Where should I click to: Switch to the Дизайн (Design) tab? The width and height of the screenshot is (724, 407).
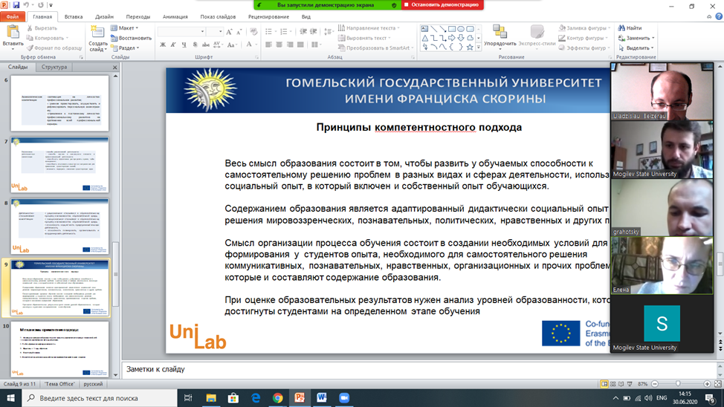pos(104,16)
